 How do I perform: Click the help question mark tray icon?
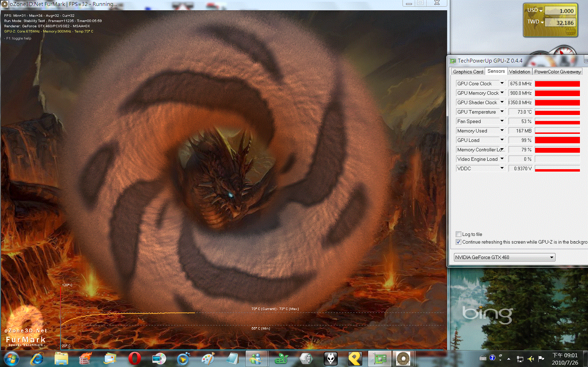coord(492,358)
